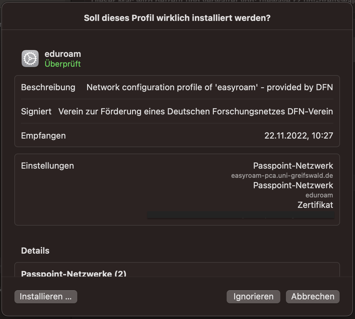Click the Installieren button
The height and width of the screenshot is (319, 355).
click(46, 296)
